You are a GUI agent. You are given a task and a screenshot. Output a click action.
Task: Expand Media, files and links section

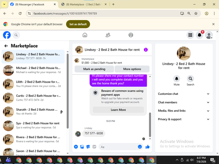coord(184,111)
